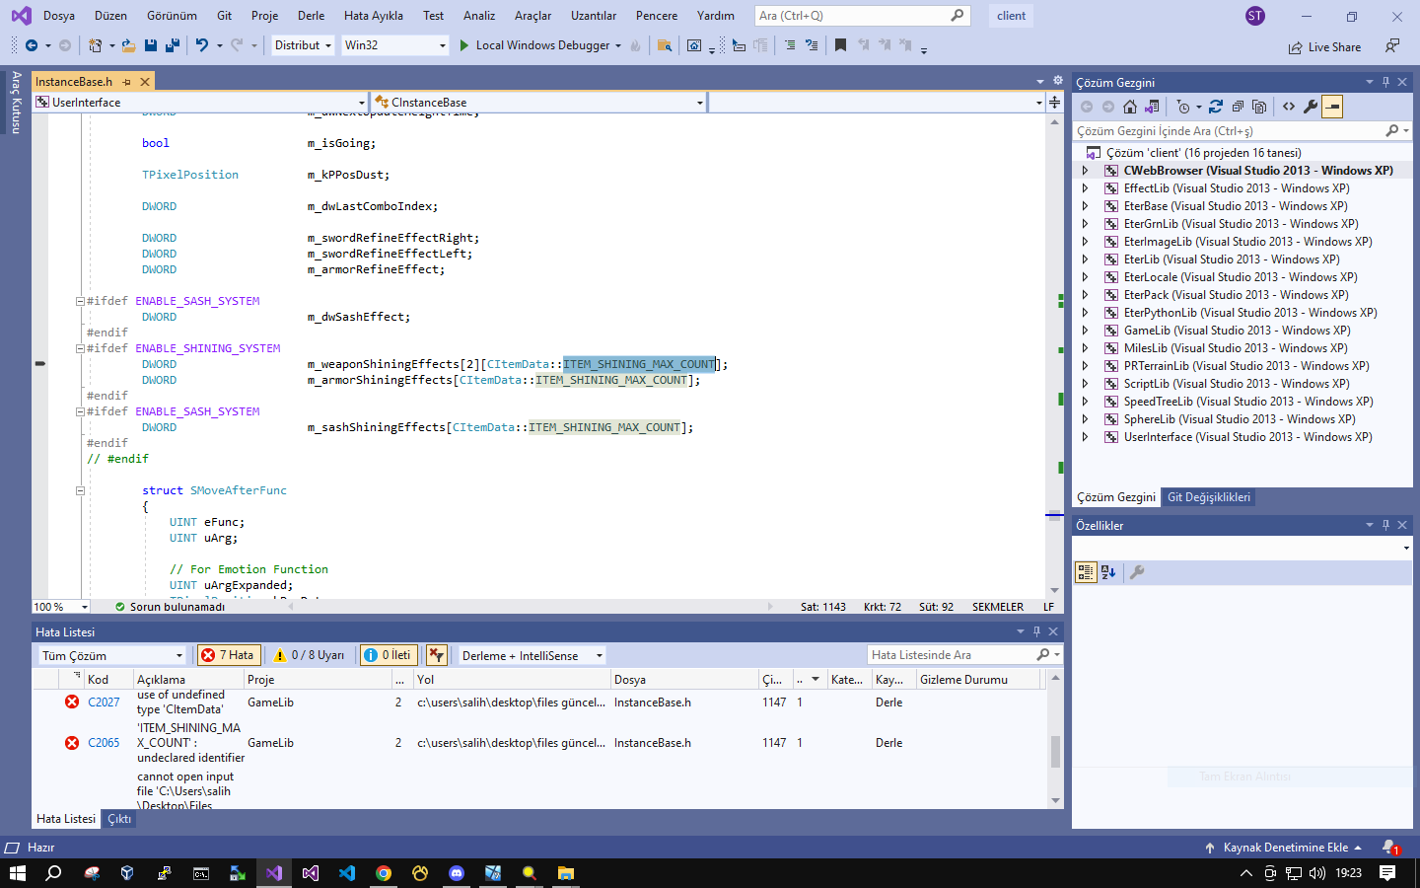1420x888 pixels.
Task: Click the feedback icon near Live Share
Action: click(x=1391, y=46)
